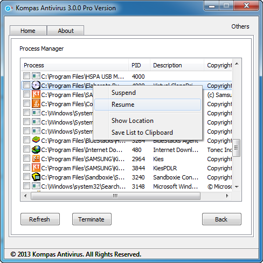The width and height of the screenshot is (263, 263).
Task: Choose Save List to Clipboard
Action: [x=148, y=133]
